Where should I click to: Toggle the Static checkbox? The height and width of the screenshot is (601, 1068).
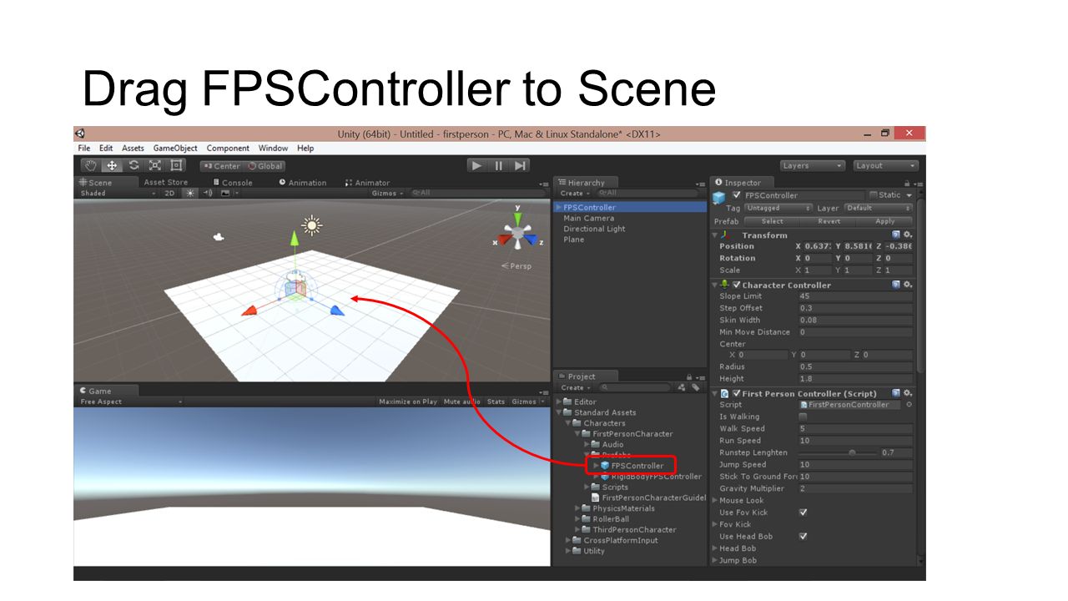point(873,195)
